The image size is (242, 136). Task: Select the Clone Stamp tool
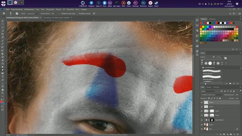(2, 54)
